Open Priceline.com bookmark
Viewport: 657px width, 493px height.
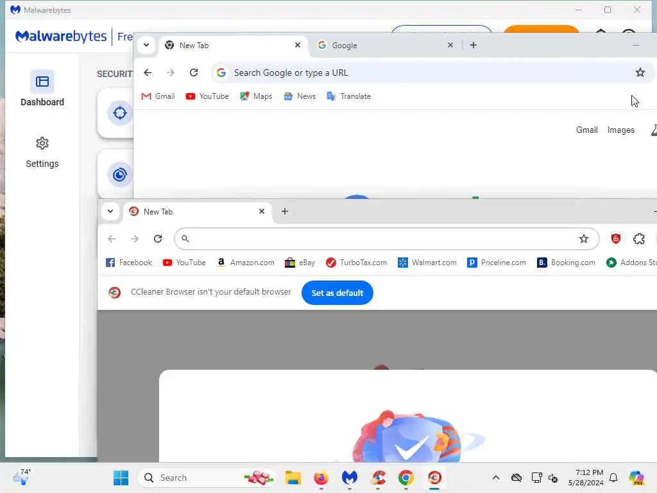pos(497,263)
